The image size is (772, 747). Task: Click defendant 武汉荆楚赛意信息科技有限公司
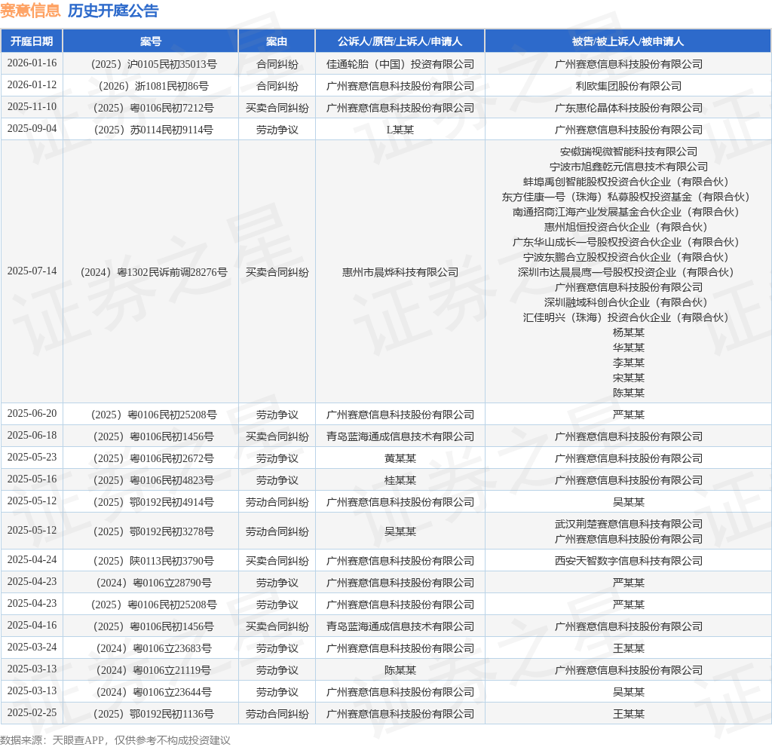629,524
